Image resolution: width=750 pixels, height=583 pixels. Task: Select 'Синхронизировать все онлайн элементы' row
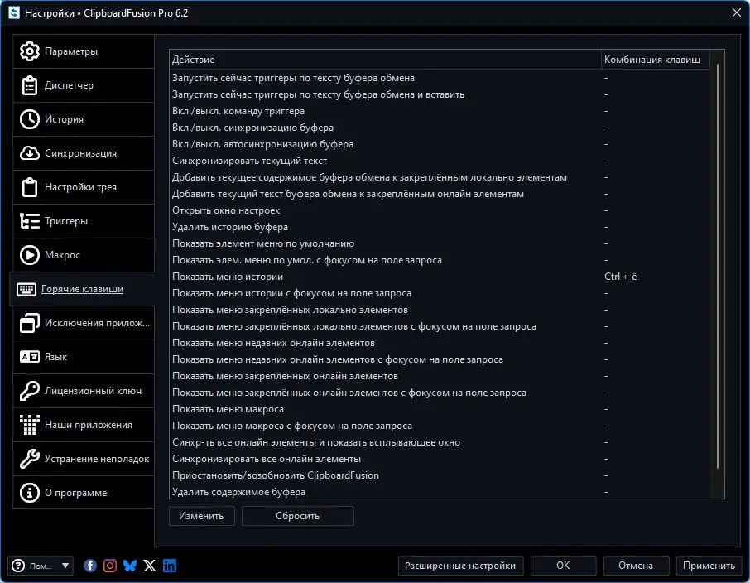[x=440, y=459]
